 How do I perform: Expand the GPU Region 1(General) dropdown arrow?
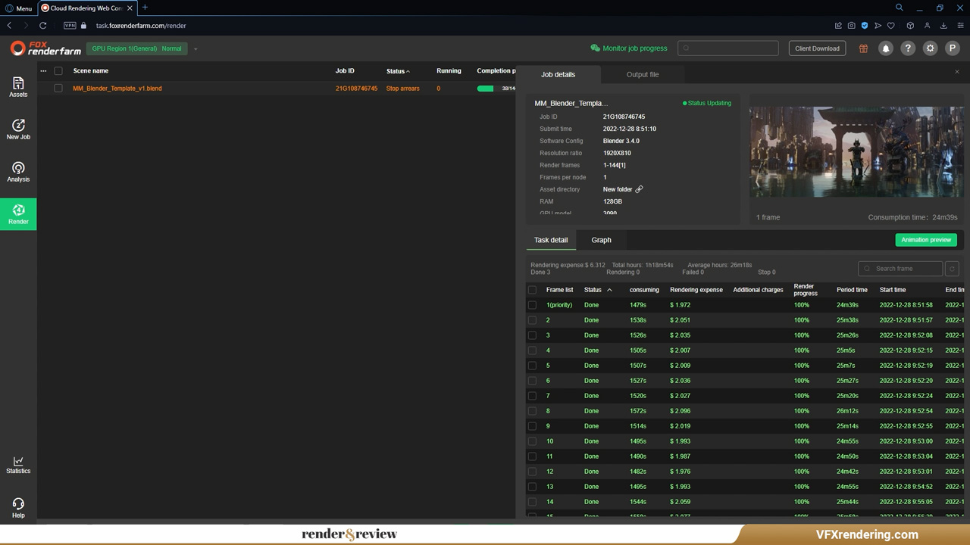(196, 49)
